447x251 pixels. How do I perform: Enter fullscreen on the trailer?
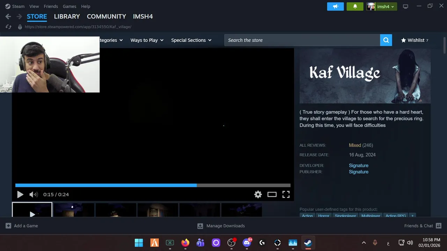pos(286,195)
